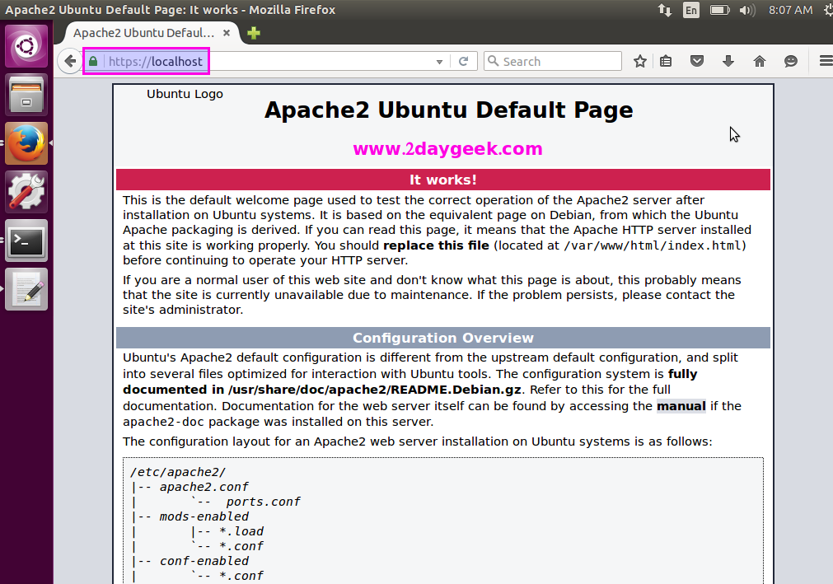Bookmark this page with the star icon
This screenshot has height=584, width=833.
click(x=640, y=62)
